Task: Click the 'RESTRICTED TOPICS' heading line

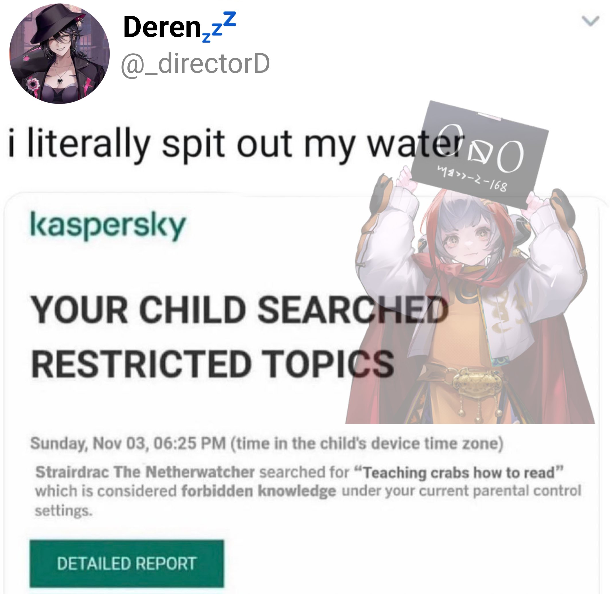Action: click(213, 364)
